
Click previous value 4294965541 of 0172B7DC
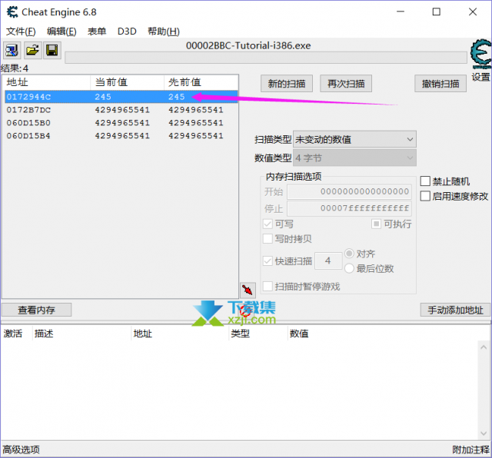[x=196, y=110]
